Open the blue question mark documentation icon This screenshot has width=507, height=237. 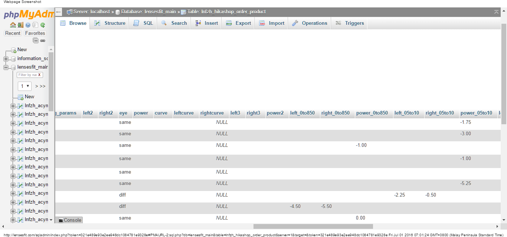(x=28, y=25)
